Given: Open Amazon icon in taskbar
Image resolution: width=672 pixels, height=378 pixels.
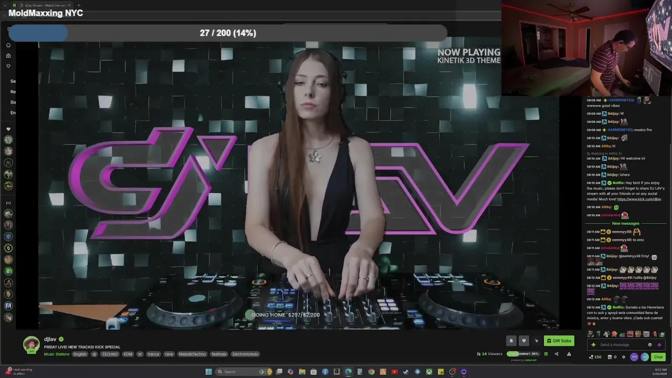Looking at the screenshot, I should pos(337,372).
